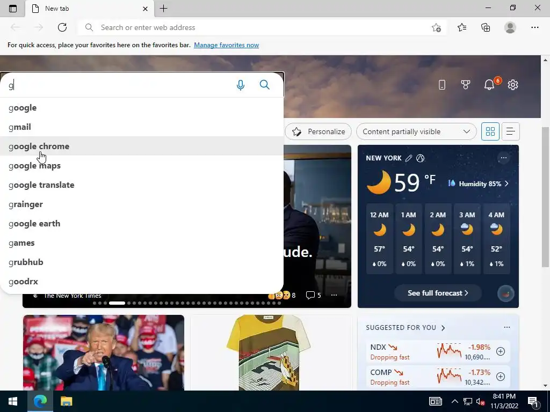Add this page to favorites
Viewport: 550px width, 412px height.
point(436,28)
